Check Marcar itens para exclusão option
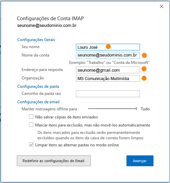The height and width of the screenshot is (183, 170). click(31, 125)
